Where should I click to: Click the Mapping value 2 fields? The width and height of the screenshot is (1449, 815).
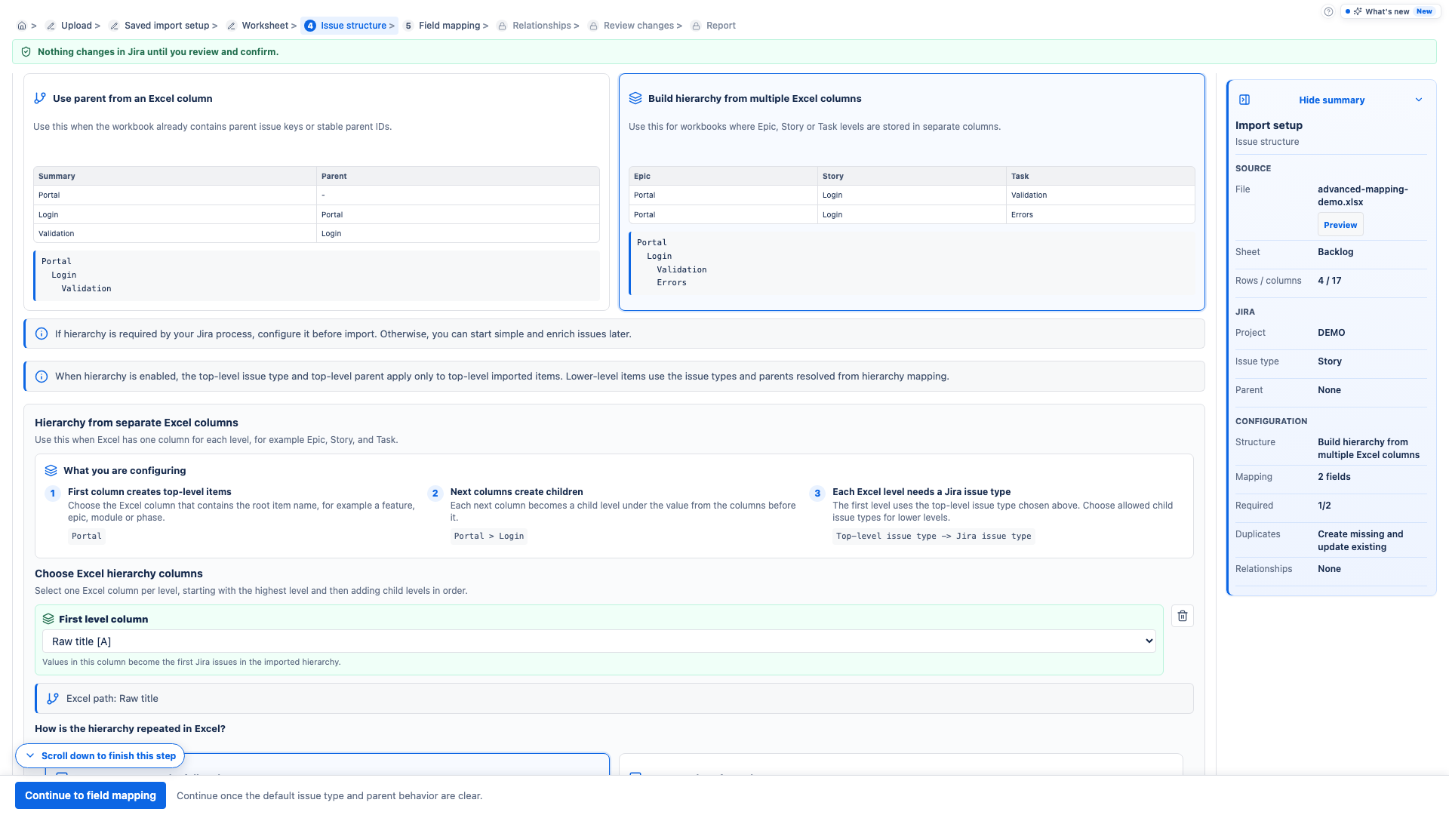click(1334, 477)
